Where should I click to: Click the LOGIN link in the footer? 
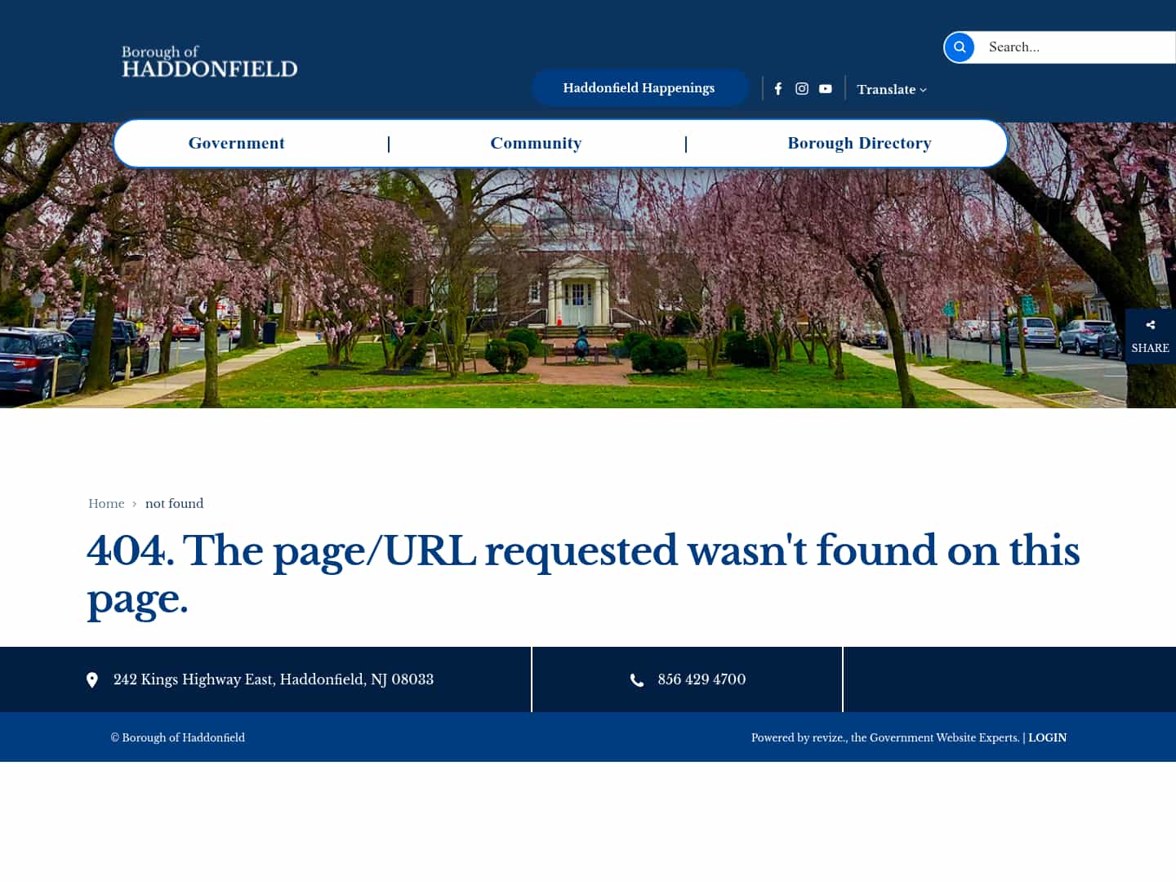(1047, 737)
